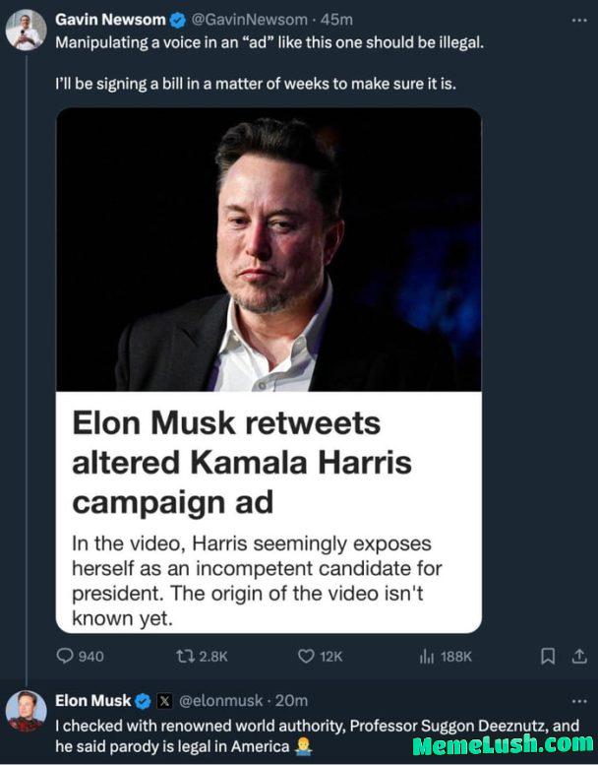Click the reply icon showing 940

(x=67, y=656)
